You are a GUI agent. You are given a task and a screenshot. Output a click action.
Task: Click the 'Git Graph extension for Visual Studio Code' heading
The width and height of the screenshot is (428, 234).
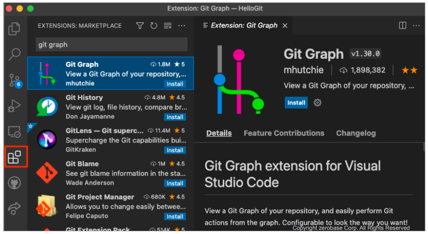pos(293,174)
